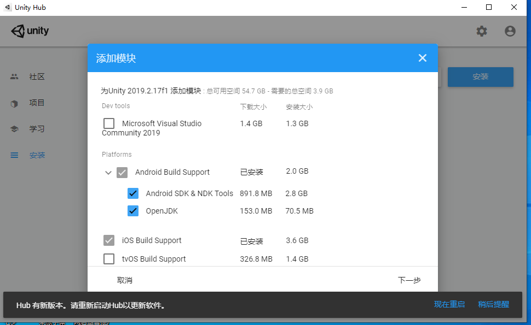
Task: Click the 'tvOS Build Support' label
Action: click(154, 259)
